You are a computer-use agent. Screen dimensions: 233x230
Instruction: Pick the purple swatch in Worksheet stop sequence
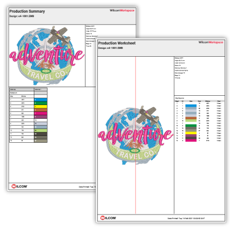[191, 135]
